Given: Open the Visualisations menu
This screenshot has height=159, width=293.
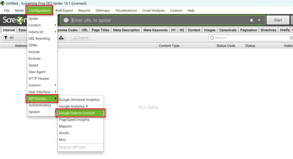Looking at the screenshot, I should [x=126, y=11].
